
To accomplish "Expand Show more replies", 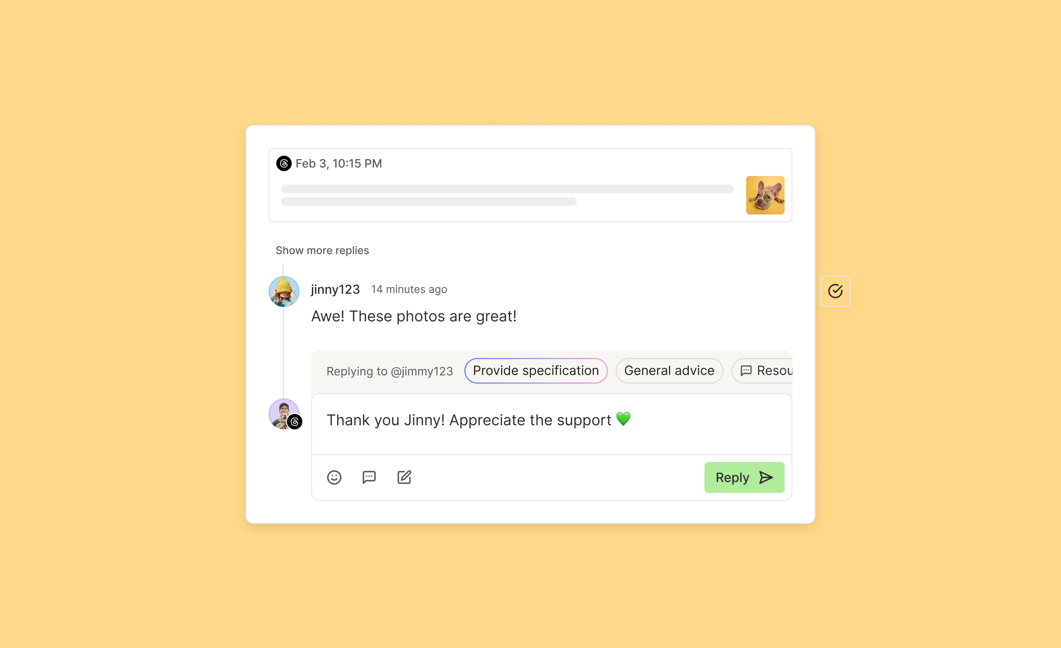I will coord(322,250).
